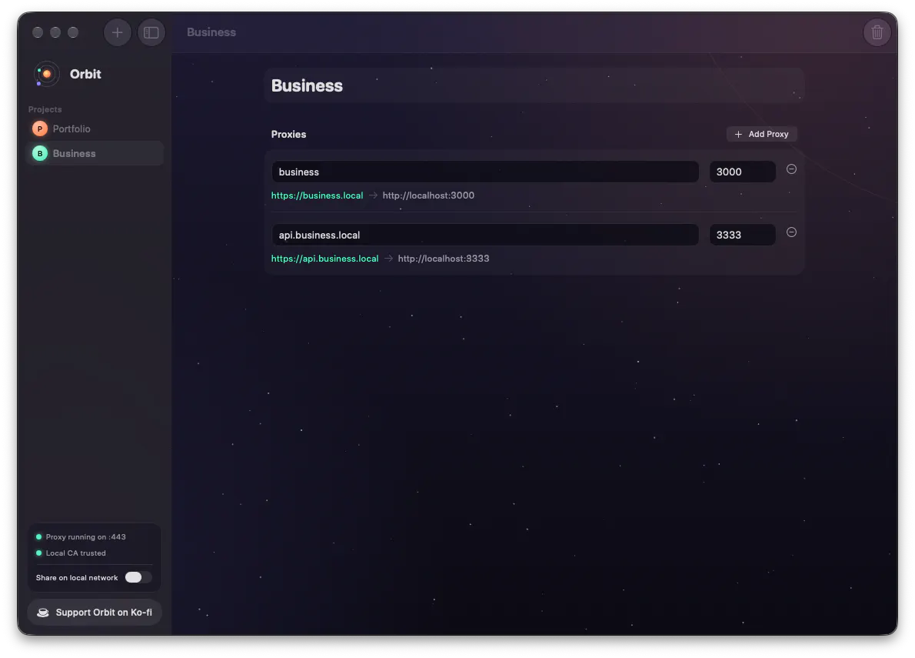Toggle the sidebar panel icon

(x=151, y=32)
